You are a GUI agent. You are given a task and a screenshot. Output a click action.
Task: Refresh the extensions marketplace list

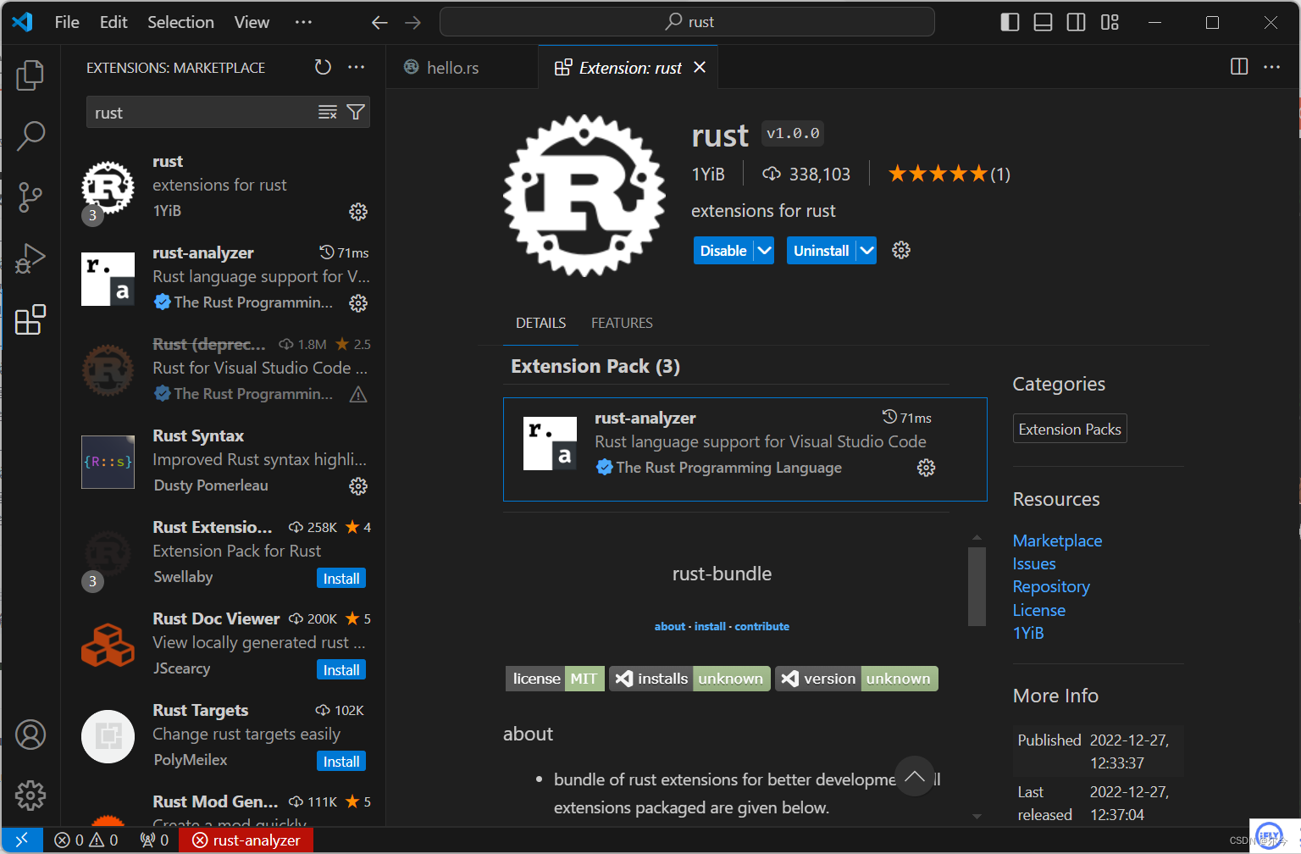[323, 67]
